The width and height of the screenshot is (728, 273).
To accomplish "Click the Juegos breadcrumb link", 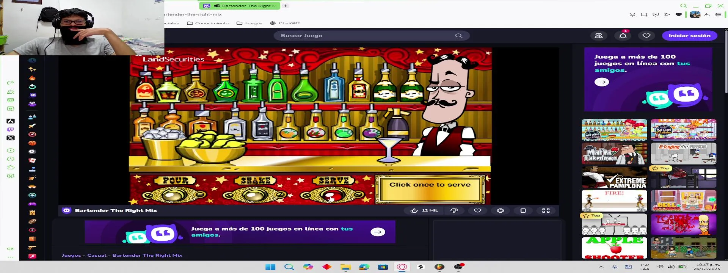I will click(x=71, y=255).
